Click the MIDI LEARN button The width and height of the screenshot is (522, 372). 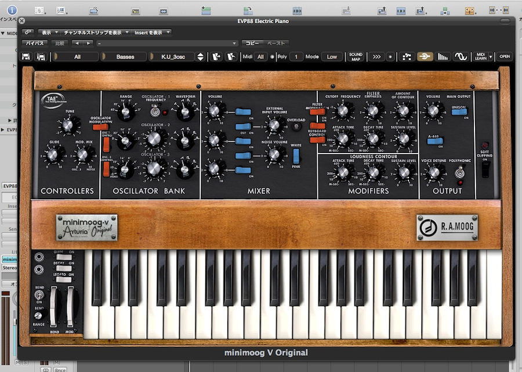point(480,57)
